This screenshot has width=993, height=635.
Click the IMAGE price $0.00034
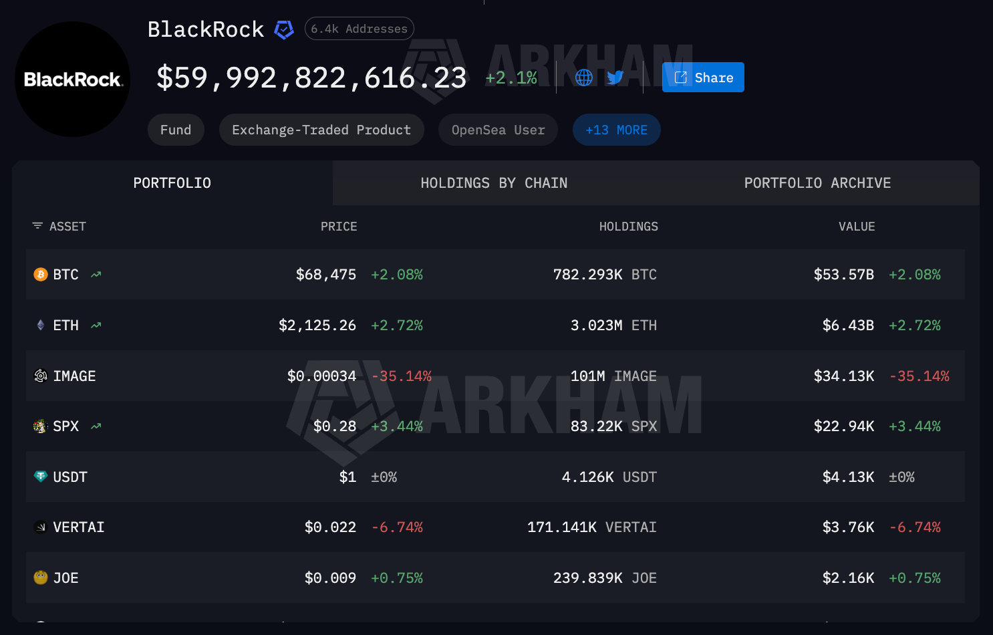click(322, 376)
